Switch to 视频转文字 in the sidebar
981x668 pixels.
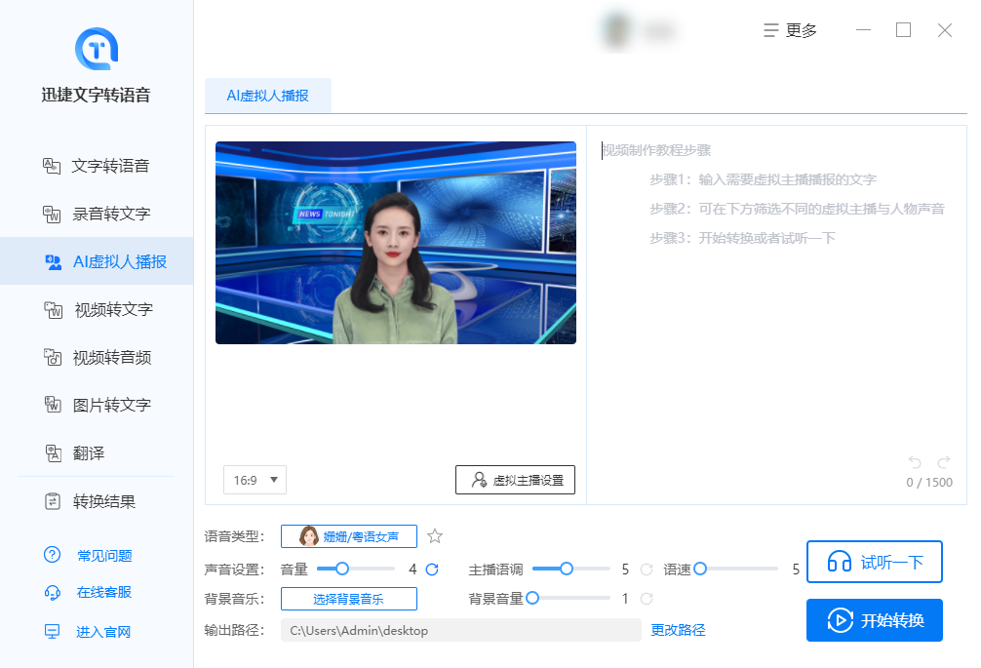point(97,309)
